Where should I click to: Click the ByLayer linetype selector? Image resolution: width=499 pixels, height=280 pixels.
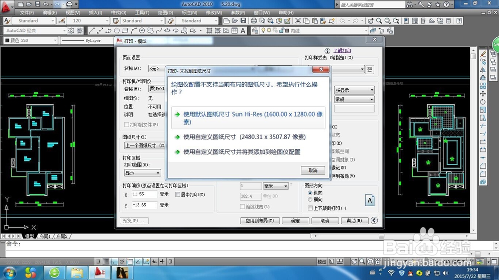pos(87,40)
